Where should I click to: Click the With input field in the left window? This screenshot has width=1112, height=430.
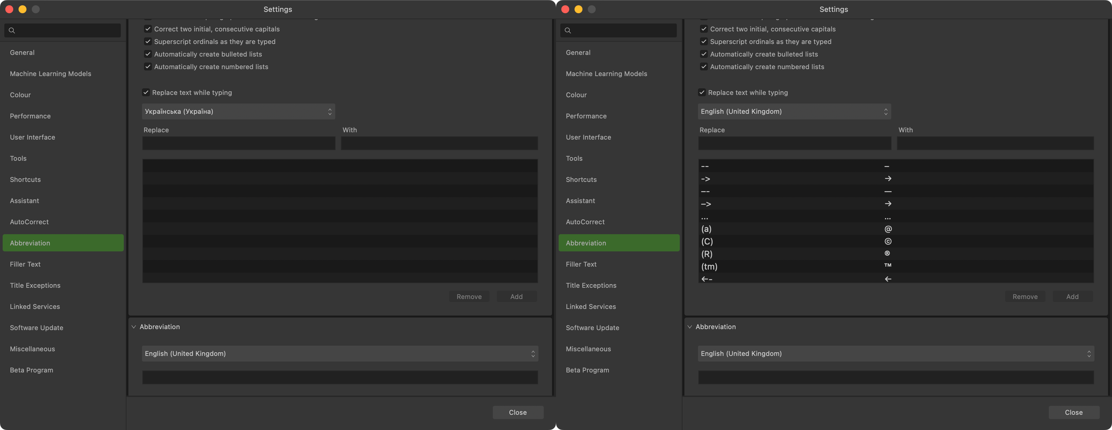click(439, 143)
